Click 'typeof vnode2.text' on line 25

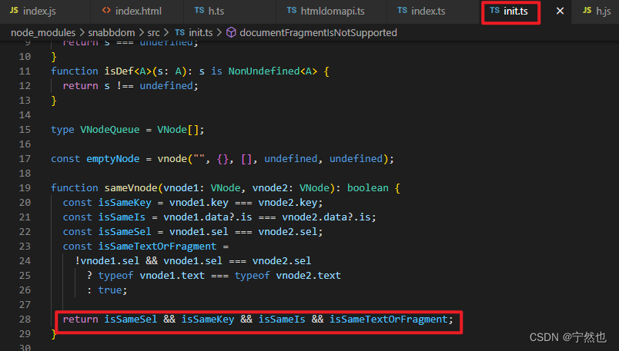287,276
